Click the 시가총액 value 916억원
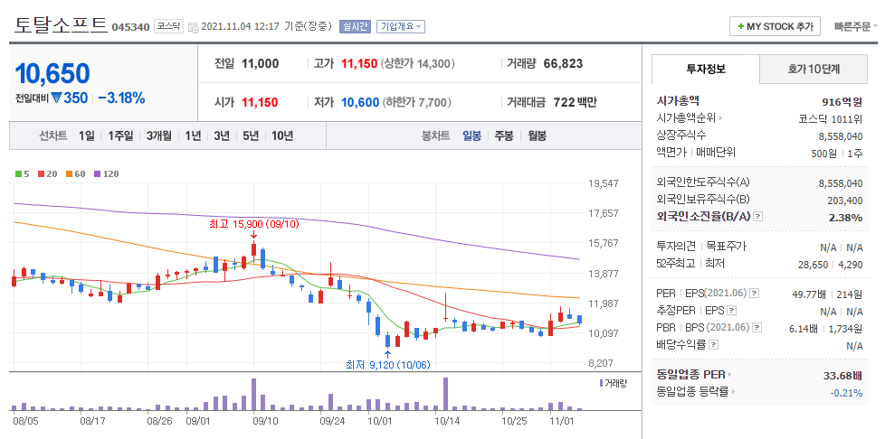This screenshot has width=885, height=439. [x=842, y=101]
